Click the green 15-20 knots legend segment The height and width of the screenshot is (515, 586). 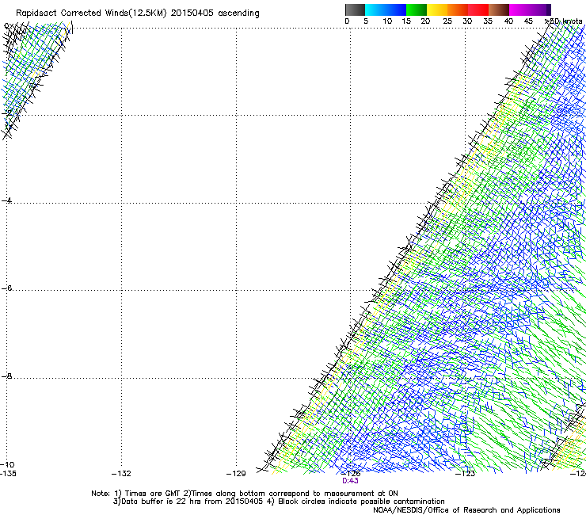coord(417,10)
